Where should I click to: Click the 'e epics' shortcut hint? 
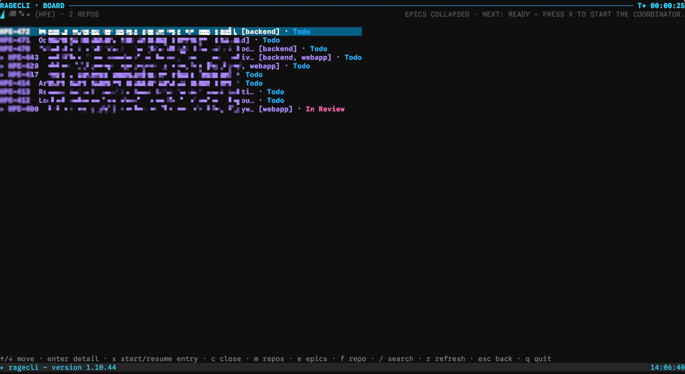coord(312,359)
